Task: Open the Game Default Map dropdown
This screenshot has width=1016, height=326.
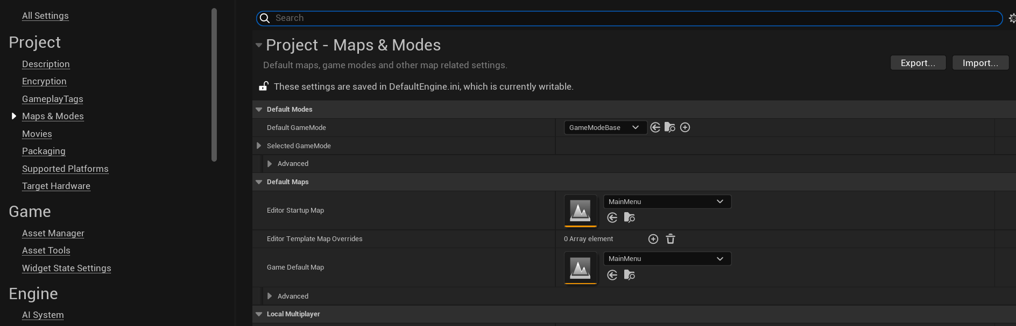Action: point(667,259)
